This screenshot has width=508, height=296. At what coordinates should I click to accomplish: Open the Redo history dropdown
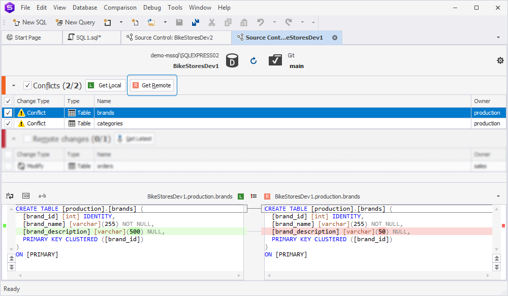tap(302, 22)
